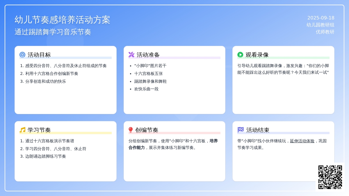The width and height of the screenshot is (349, 196).
Task: Click the 活动准备 card heading
Action: pyautogui.click(x=148, y=55)
